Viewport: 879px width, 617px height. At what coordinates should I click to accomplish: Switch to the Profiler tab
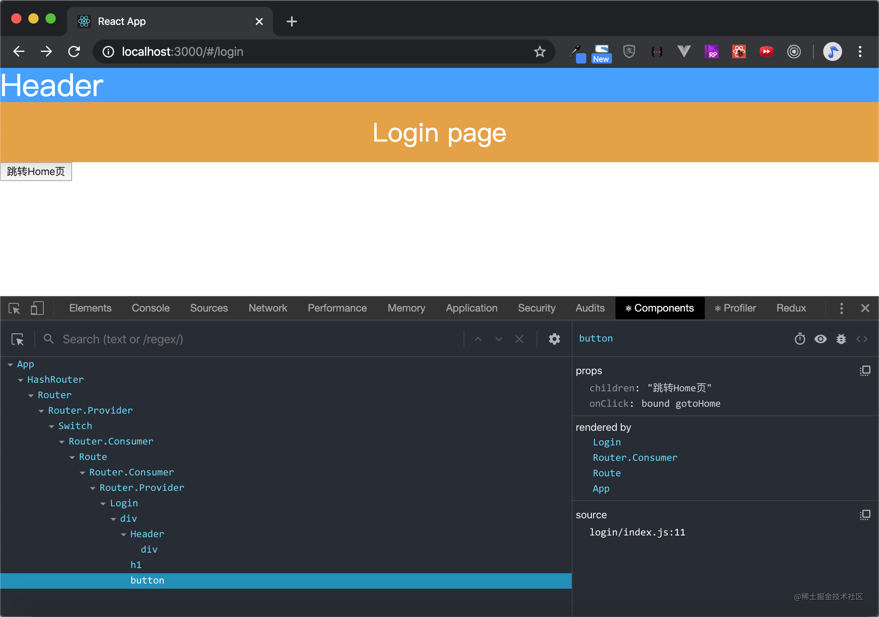[735, 308]
